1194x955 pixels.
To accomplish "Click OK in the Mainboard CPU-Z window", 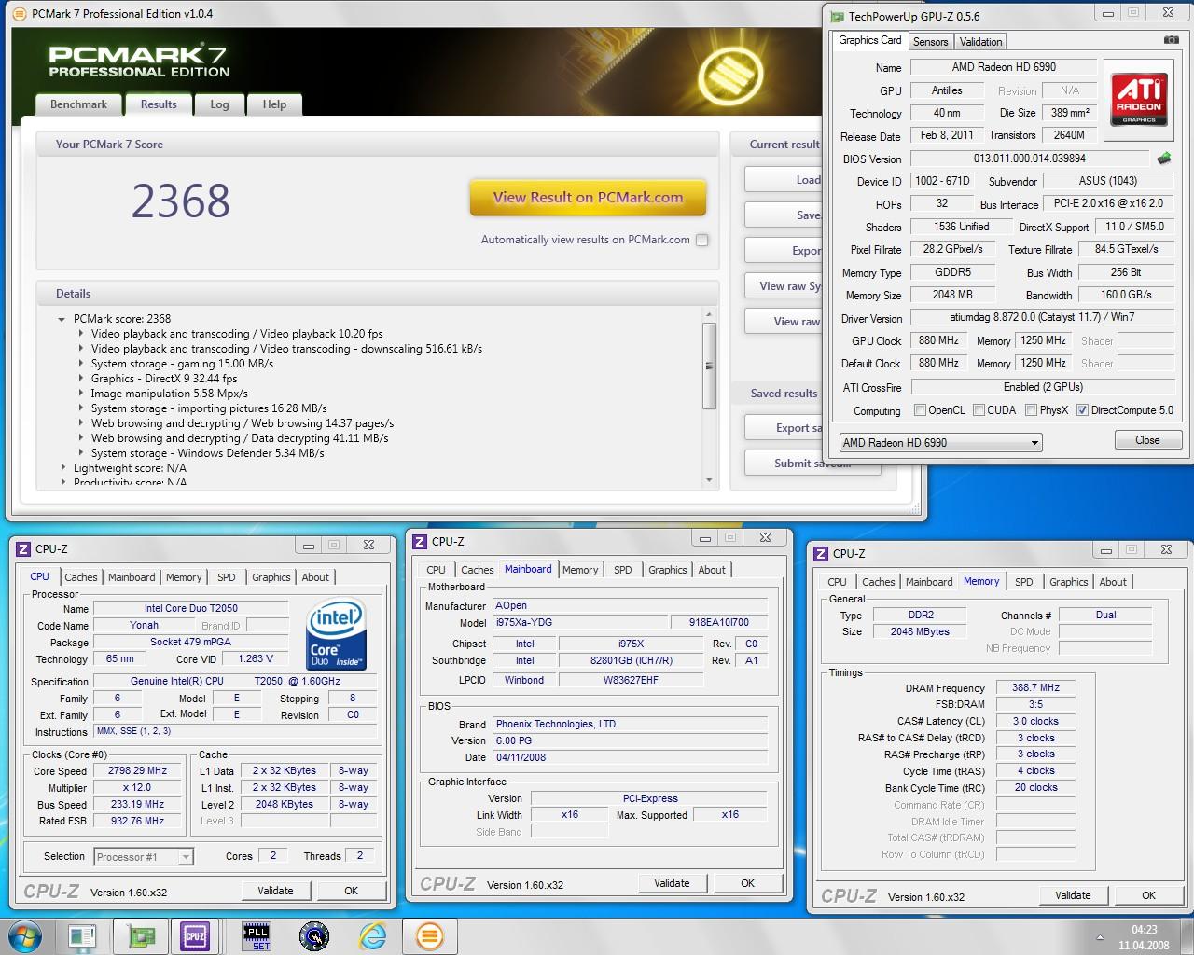I will pyautogui.click(x=747, y=883).
